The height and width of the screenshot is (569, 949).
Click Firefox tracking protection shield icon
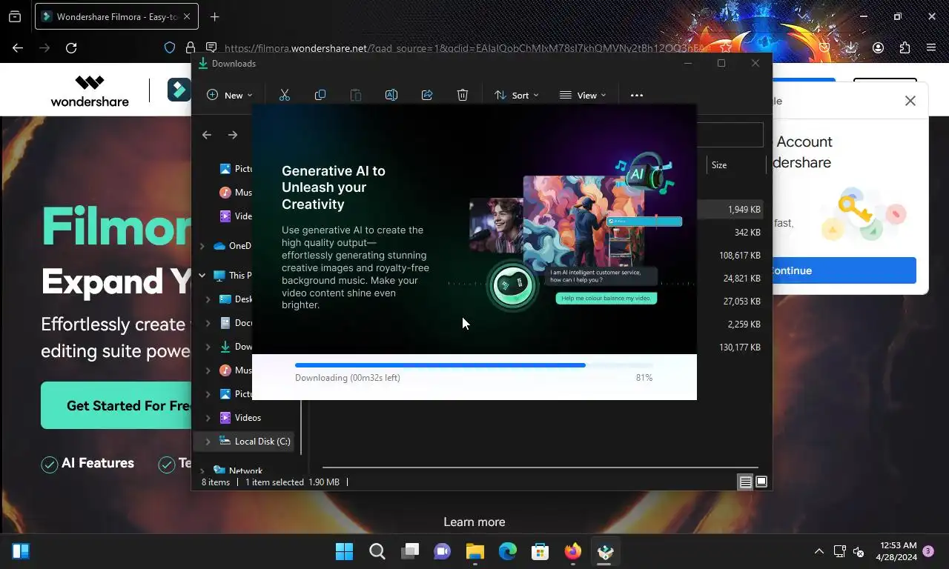170,47
